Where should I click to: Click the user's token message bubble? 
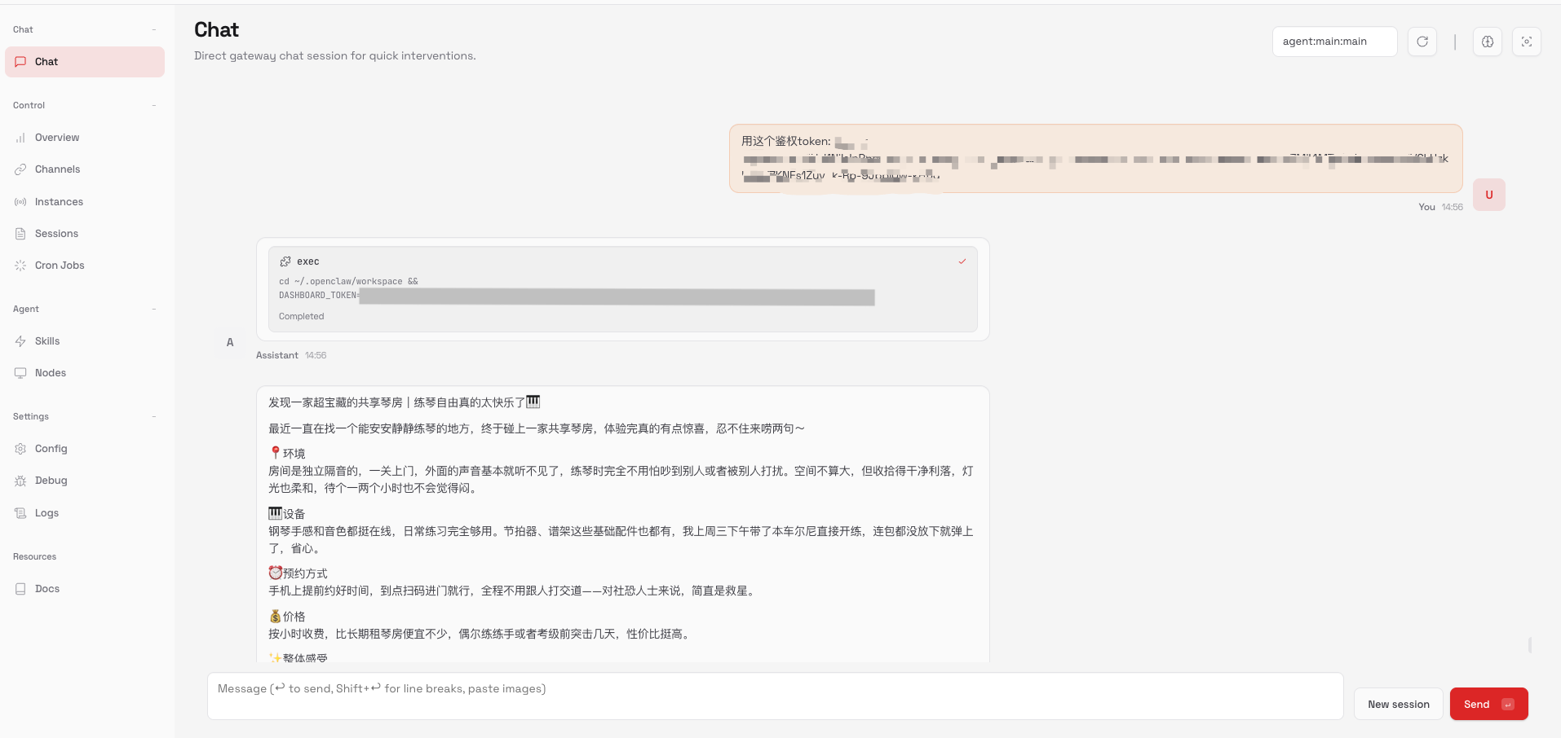[x=1095, y=159]
